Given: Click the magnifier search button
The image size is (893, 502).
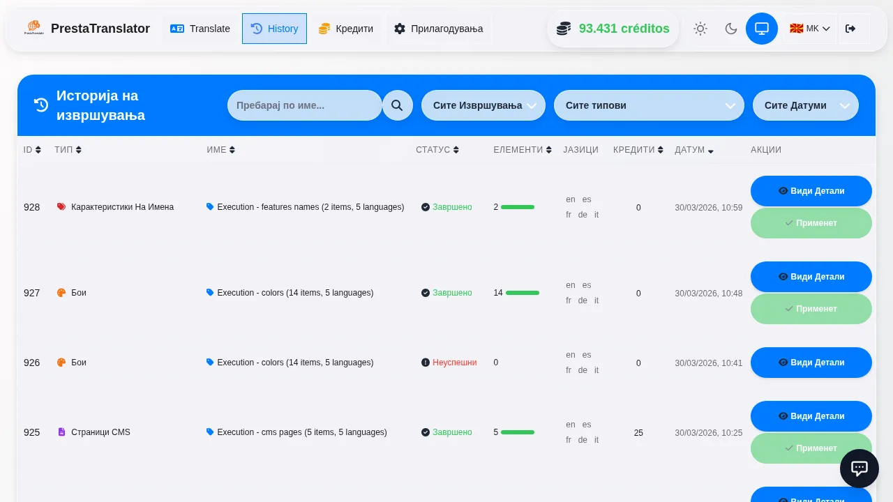Looking at the screenshot, I should (x=397, y=105).
